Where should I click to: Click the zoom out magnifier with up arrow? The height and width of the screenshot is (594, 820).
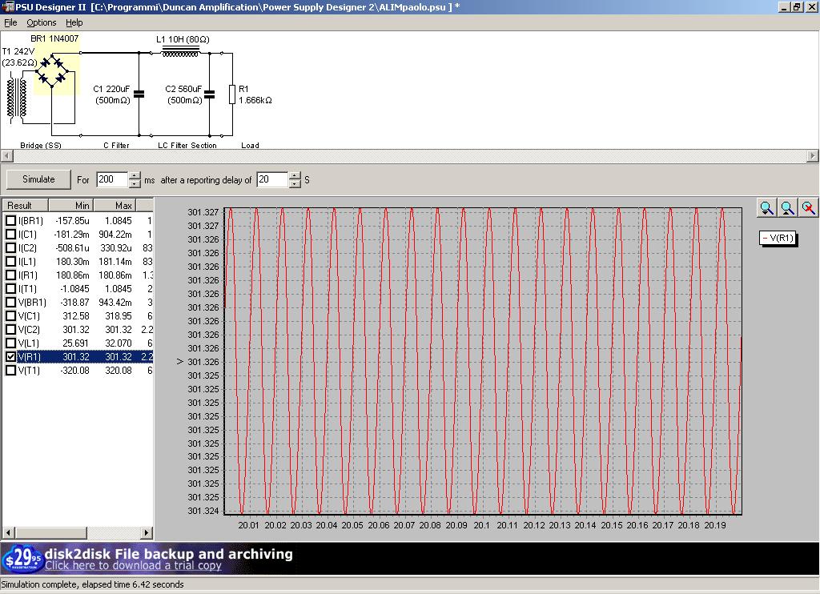point(788,208)
